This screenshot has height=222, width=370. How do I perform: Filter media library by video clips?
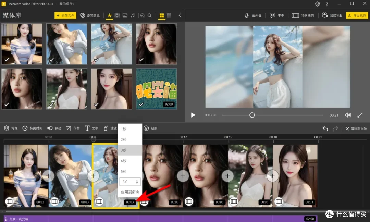117,15
